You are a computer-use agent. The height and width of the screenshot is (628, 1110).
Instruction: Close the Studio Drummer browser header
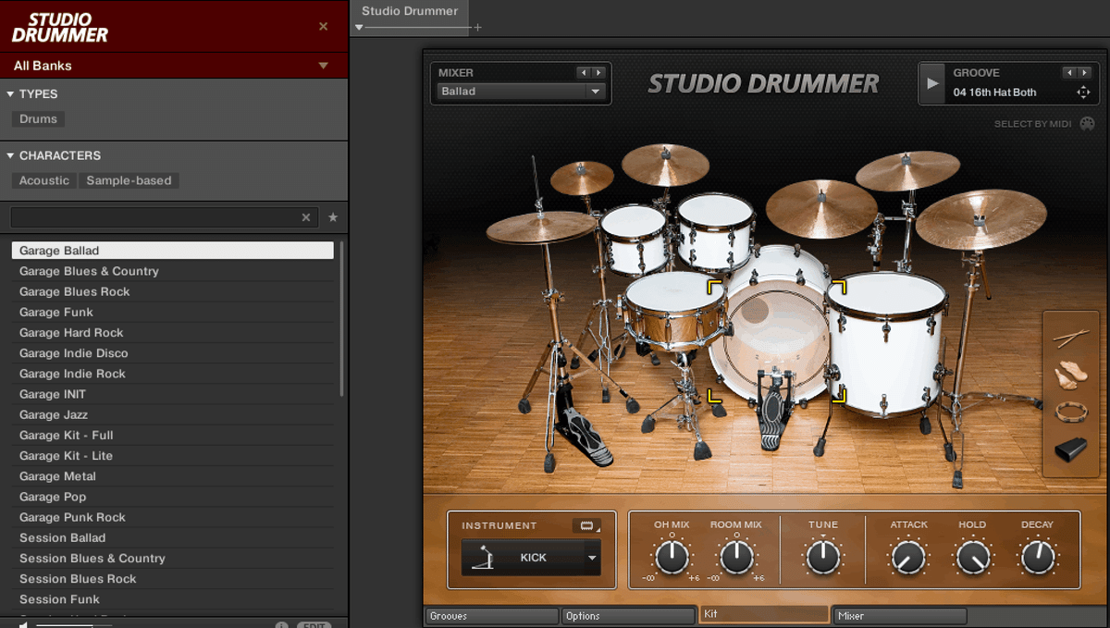(324, 26)
